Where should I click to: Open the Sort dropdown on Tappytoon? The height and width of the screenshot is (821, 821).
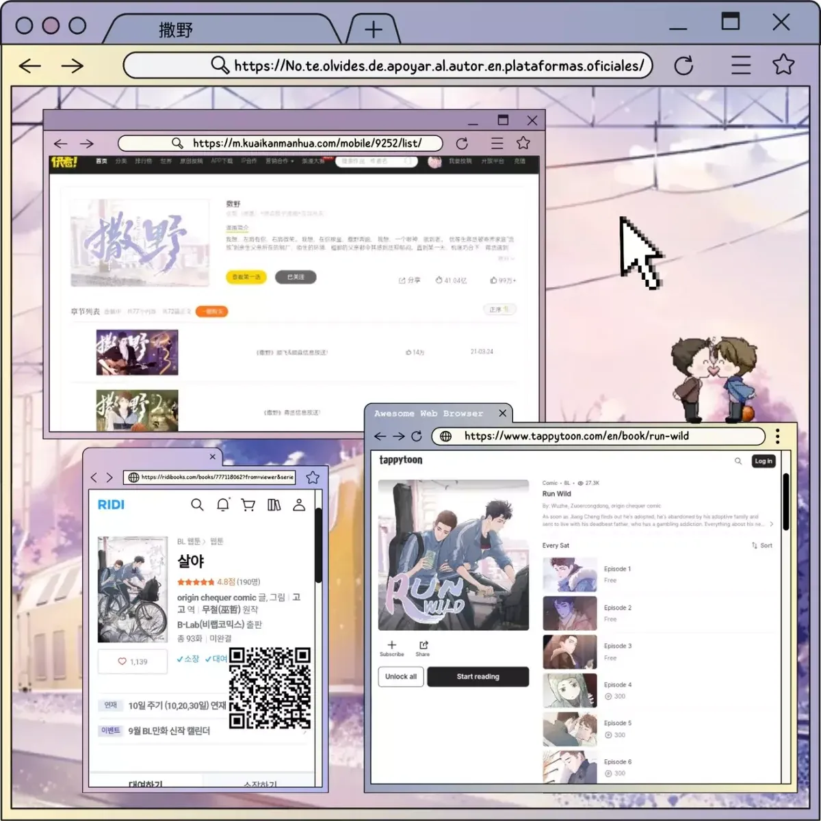761,545
